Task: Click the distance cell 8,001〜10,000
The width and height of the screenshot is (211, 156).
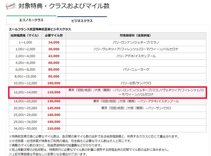Action: (x=25, y=77)
